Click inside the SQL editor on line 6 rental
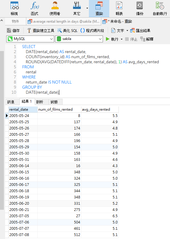Screen dimensions: 170x239 (x=31, y=72)
